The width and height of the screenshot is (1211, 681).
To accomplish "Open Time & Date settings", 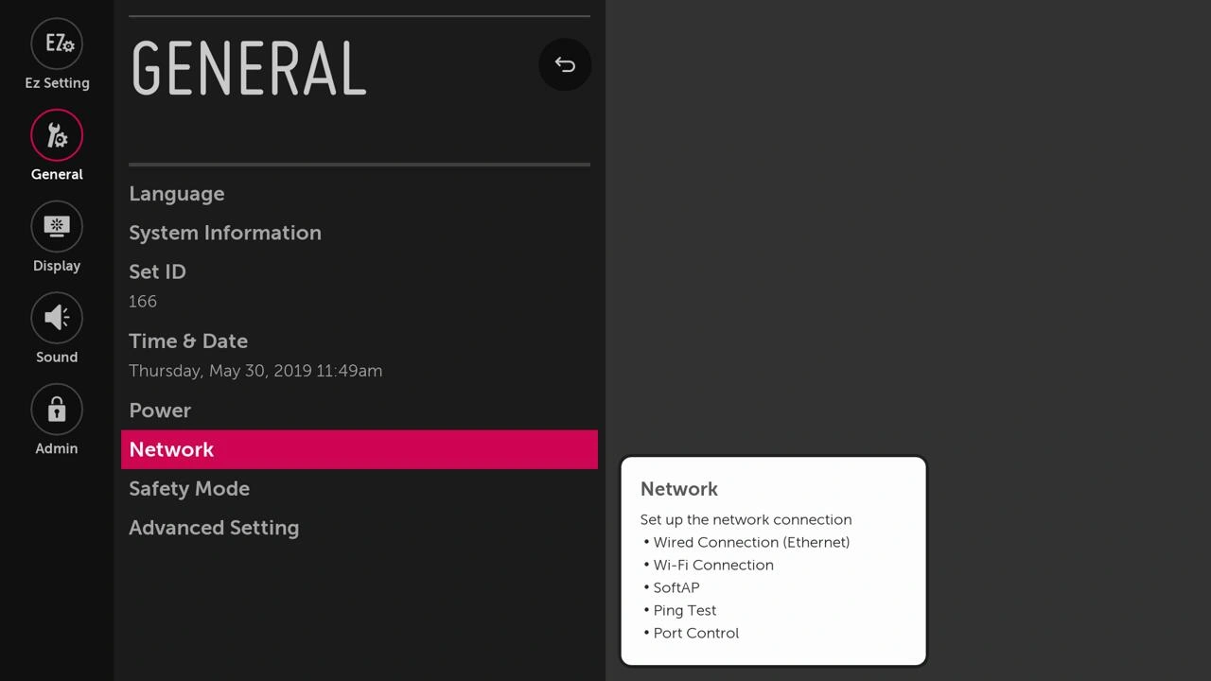I will point(360,355).
